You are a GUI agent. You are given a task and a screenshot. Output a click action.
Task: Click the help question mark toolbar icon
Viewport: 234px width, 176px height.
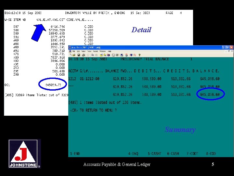(x=139, y=55)
